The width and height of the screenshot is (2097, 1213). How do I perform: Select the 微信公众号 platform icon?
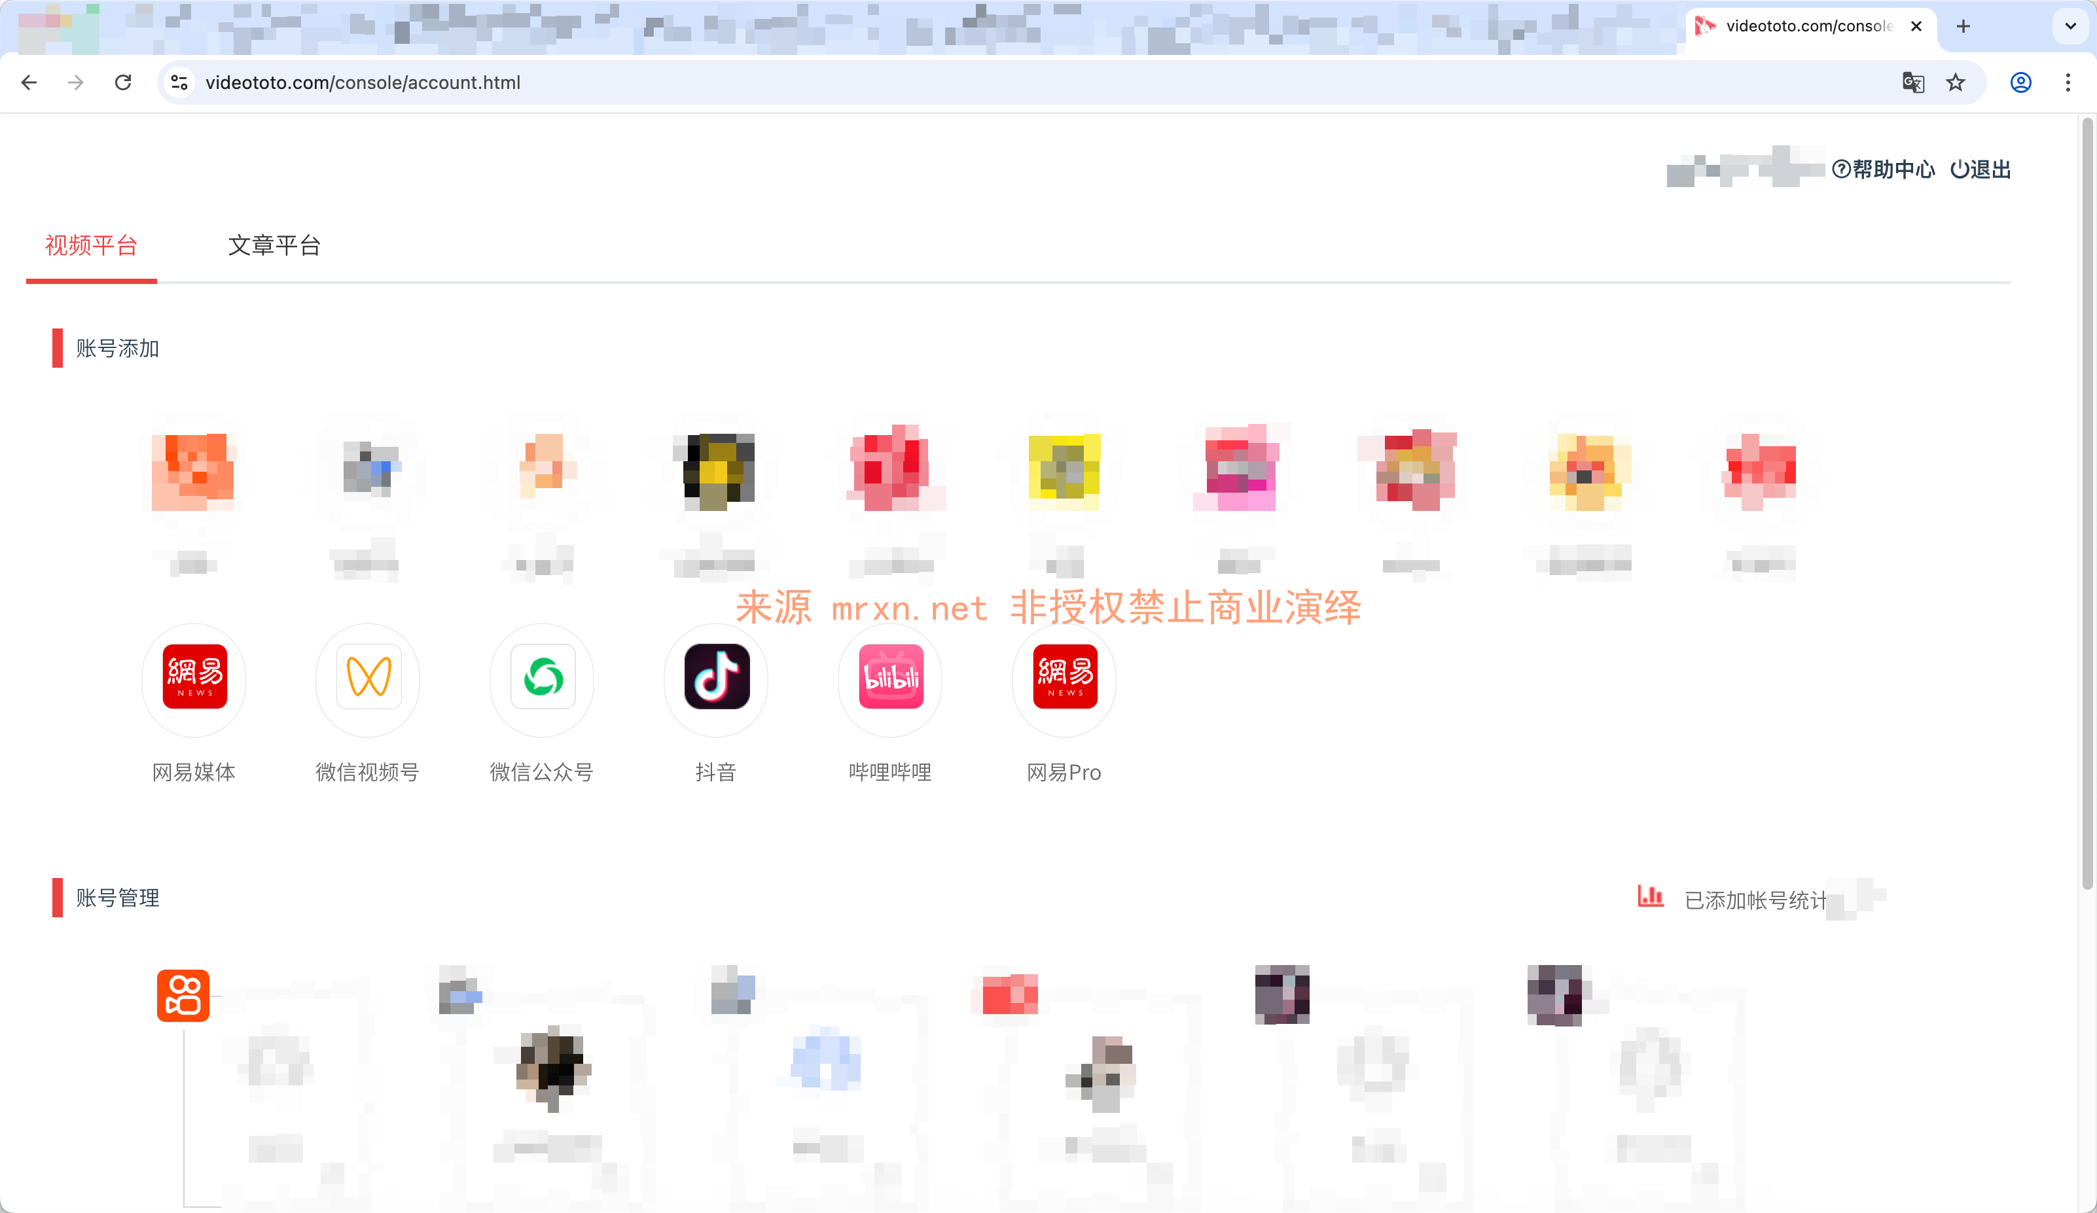[543, 677]
